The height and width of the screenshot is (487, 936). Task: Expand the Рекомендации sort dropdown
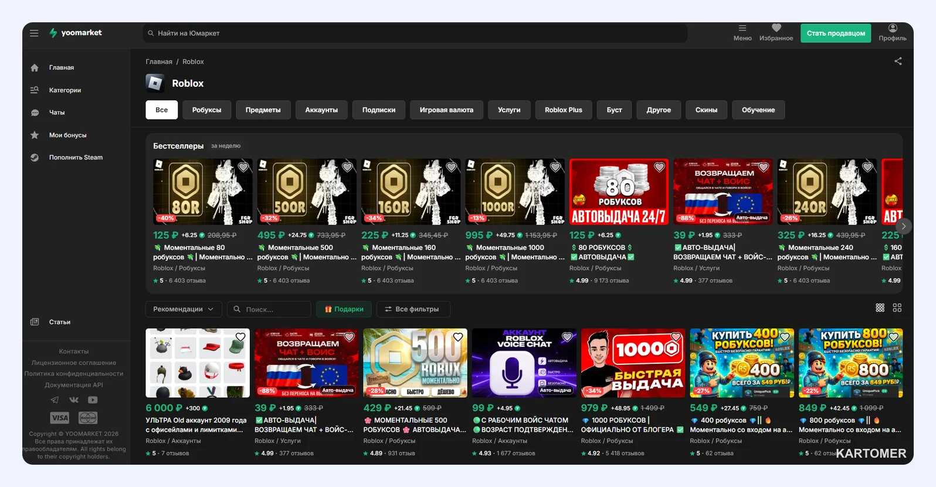(184, 309)
